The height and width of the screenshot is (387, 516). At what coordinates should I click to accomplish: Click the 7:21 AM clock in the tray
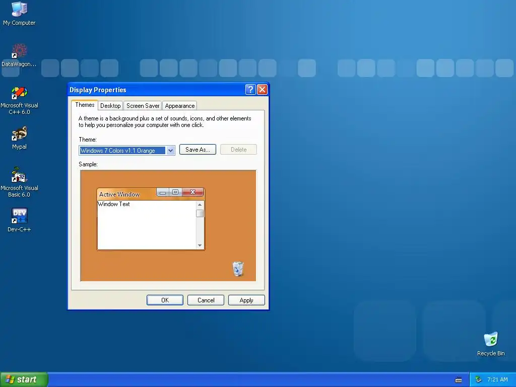click(497, 379)
